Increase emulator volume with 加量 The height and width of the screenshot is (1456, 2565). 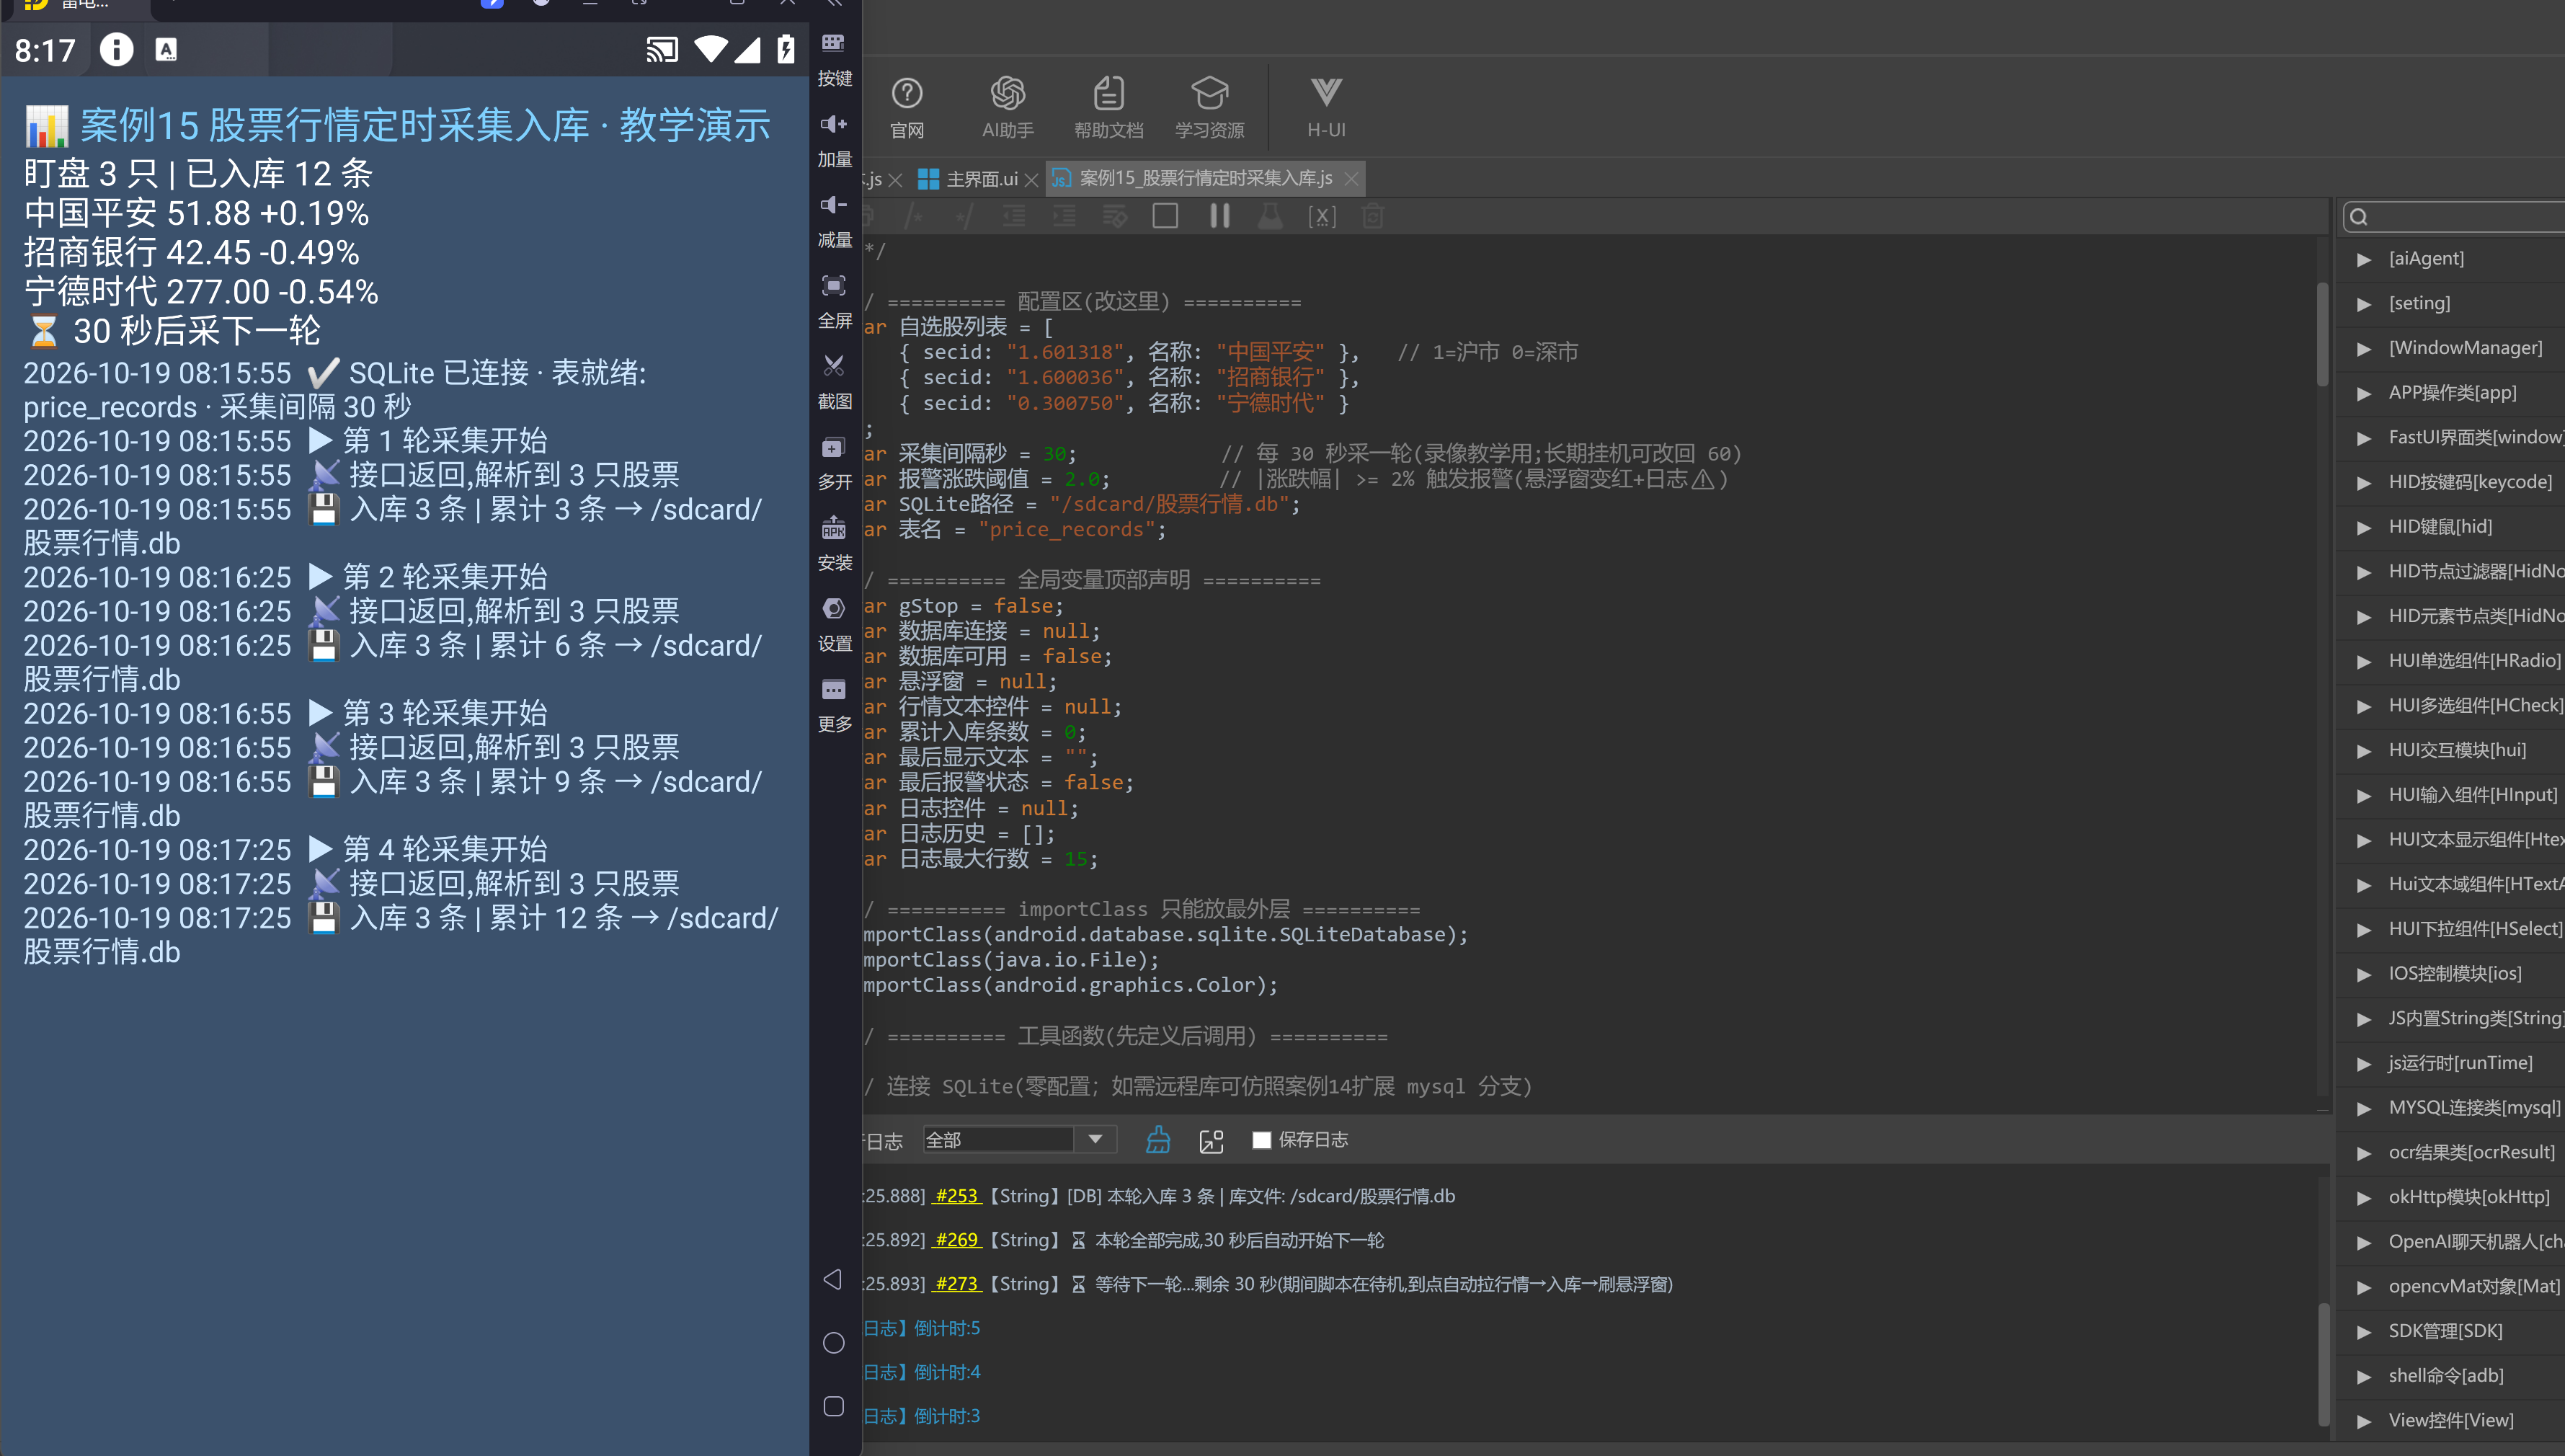pos(834,139)
